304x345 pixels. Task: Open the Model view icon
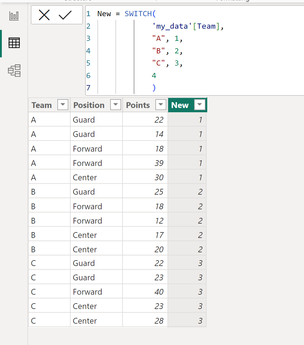pyautogui.click(x=14, y=71)
